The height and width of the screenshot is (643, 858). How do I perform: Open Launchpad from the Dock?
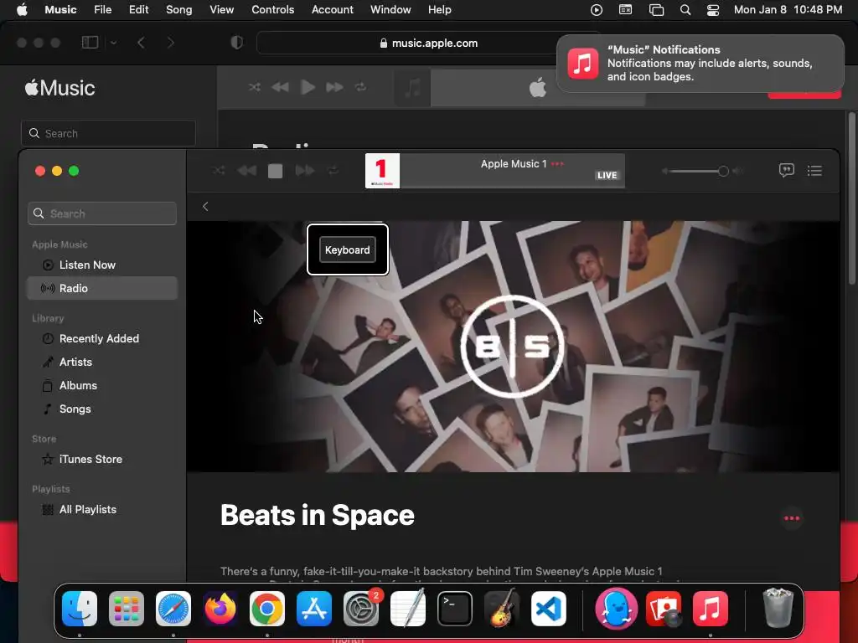point(127,609)
